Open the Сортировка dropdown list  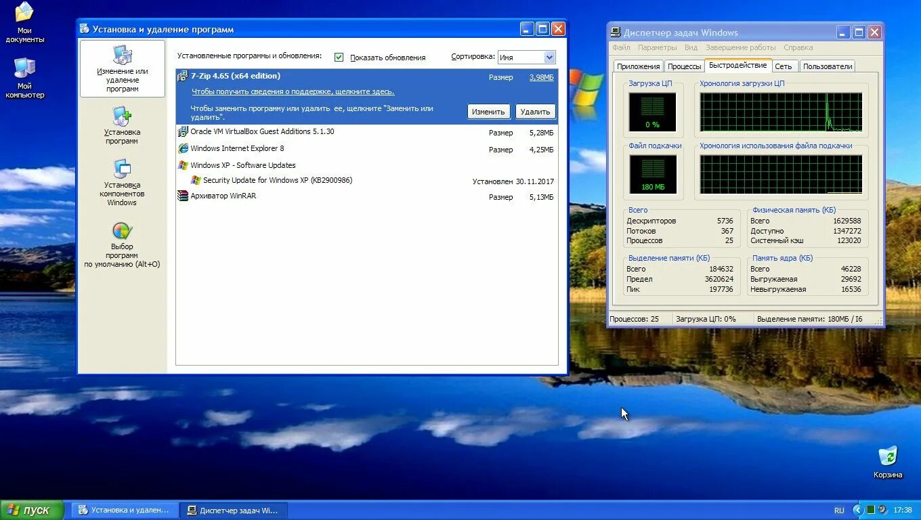pos(549,57)
